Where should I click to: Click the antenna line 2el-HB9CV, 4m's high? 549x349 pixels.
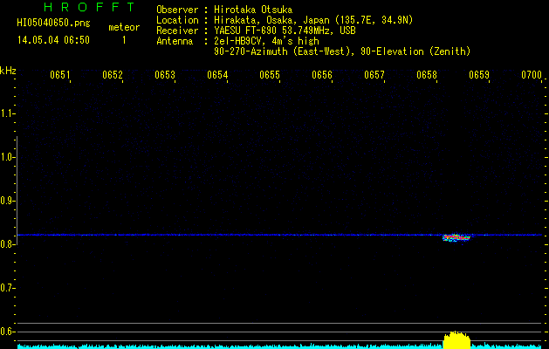(x=266, y=41)
